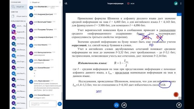Image resolution: width=194 pixels, height=109 pixels.
Task: Toggle the headphones audio button
Action: pos(116,105)
